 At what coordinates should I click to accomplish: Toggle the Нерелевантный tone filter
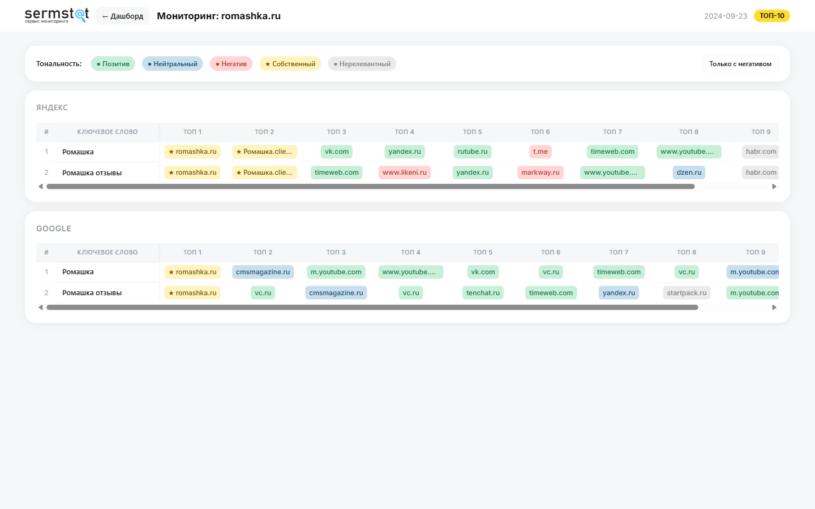pos(362,64)
